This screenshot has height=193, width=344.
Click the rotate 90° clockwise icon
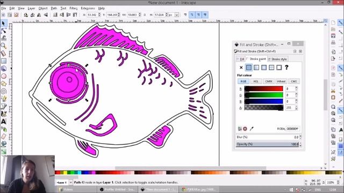coord(32,15)
